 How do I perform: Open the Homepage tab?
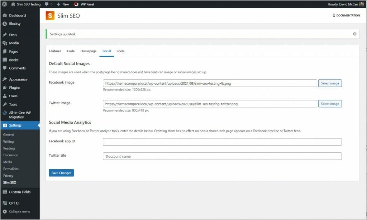[89, 51]
